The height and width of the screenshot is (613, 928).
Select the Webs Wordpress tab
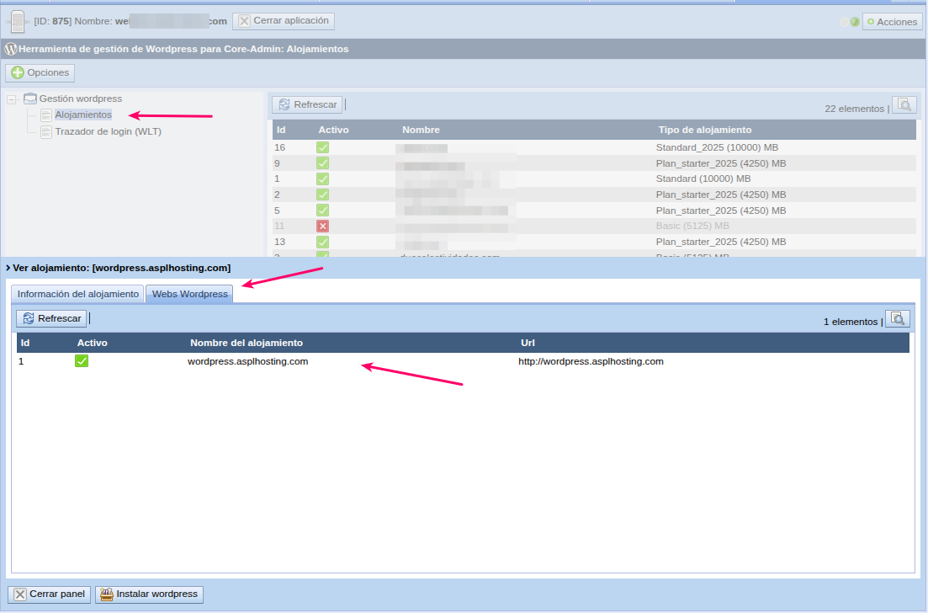(x=189, y=294)
